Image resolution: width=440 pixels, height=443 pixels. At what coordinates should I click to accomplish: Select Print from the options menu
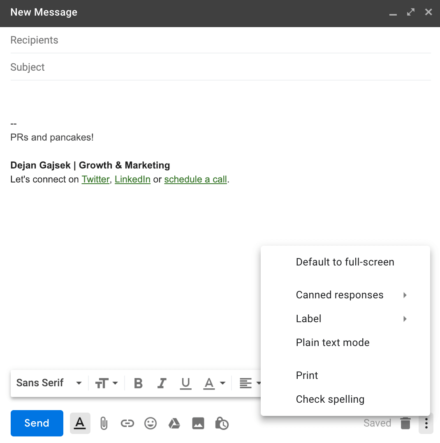click(x=345, y=376)
